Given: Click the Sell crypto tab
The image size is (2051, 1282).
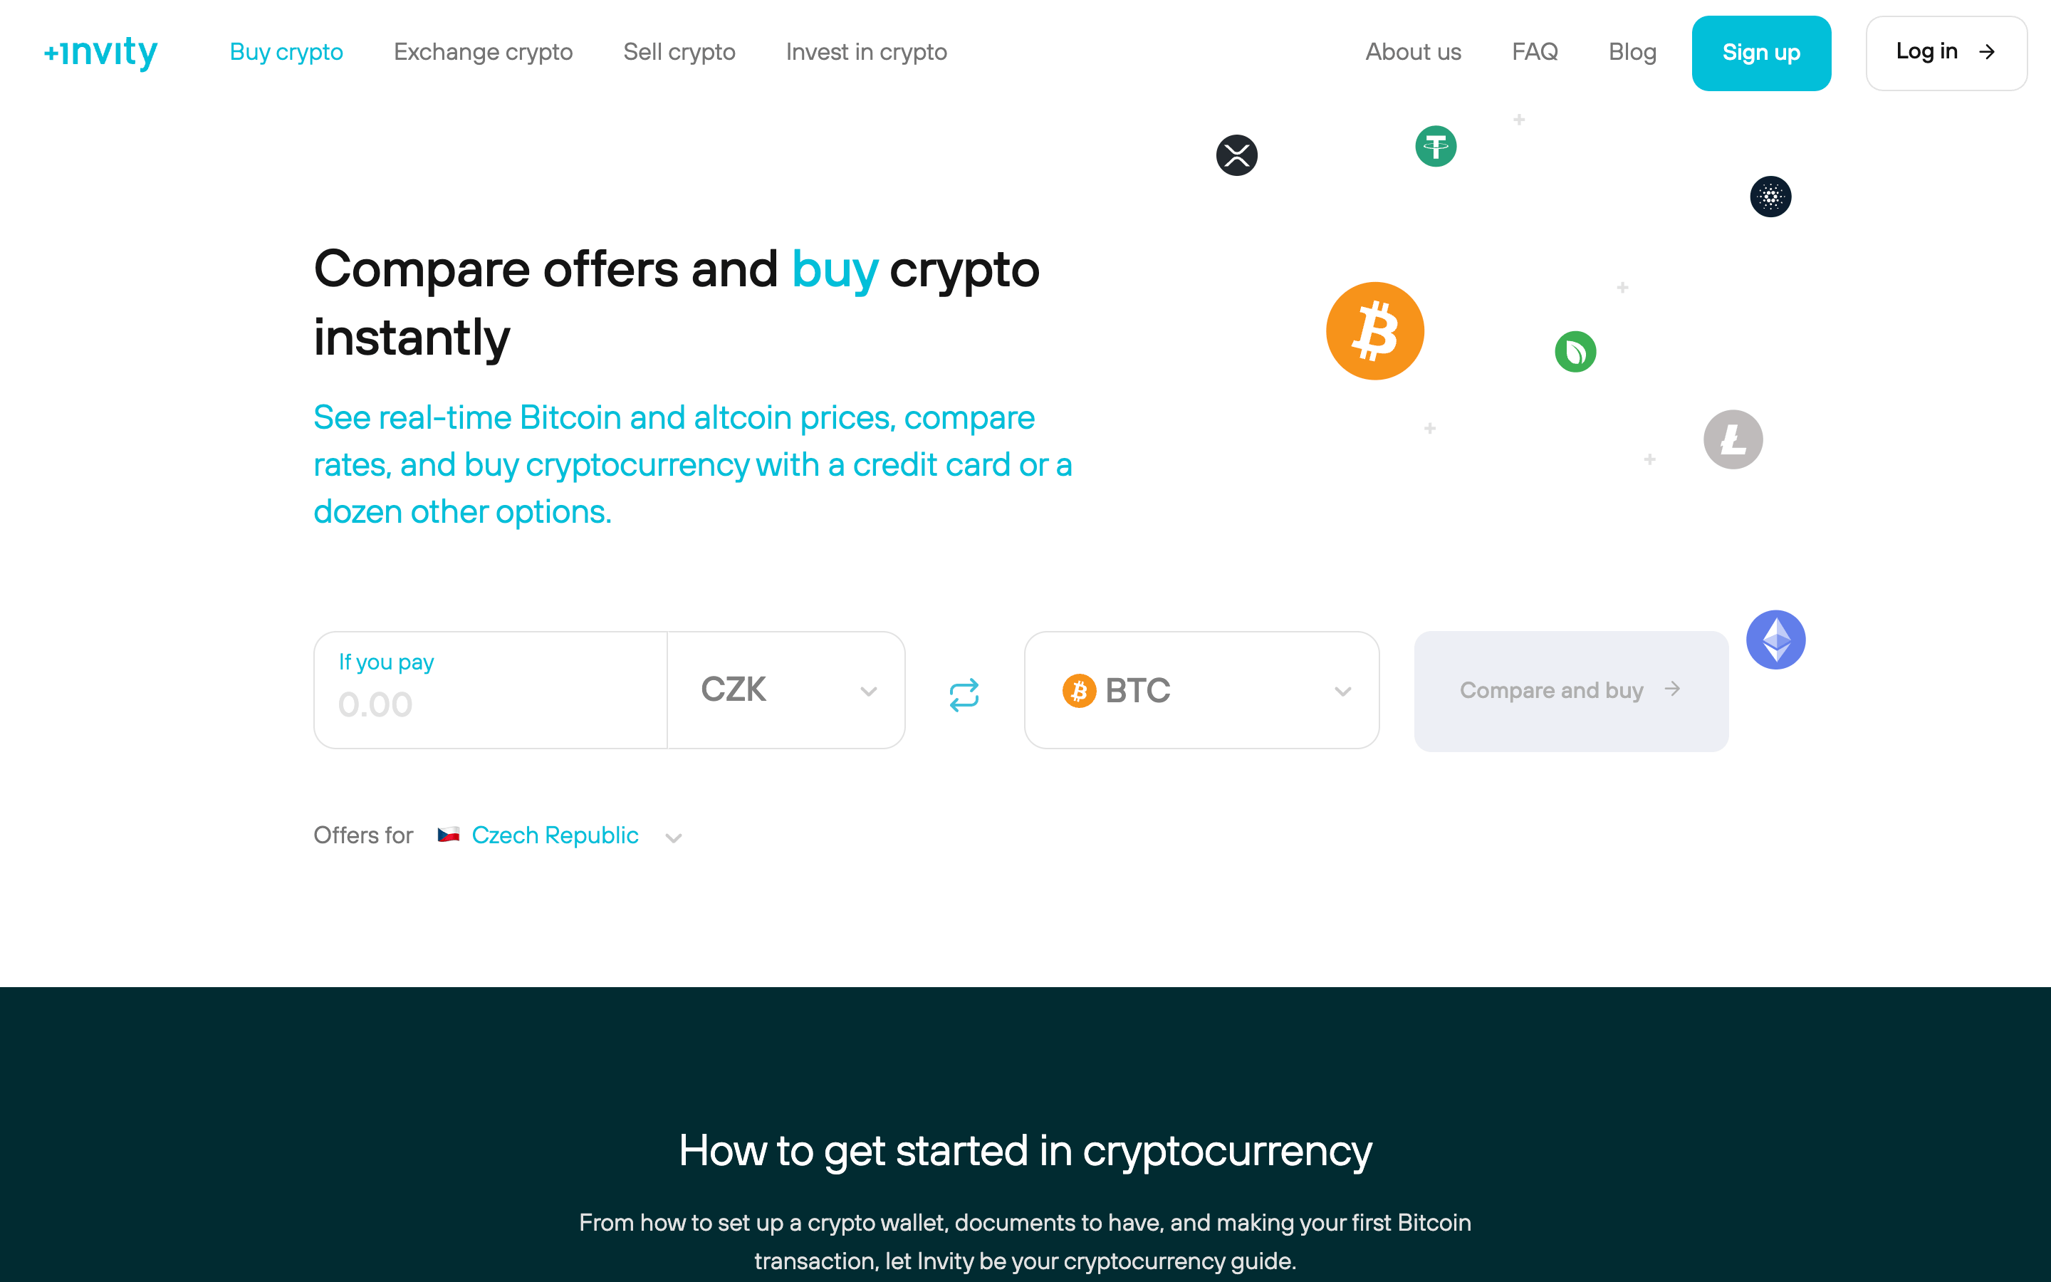Looking at the screenshot, I should coord(681,52).
